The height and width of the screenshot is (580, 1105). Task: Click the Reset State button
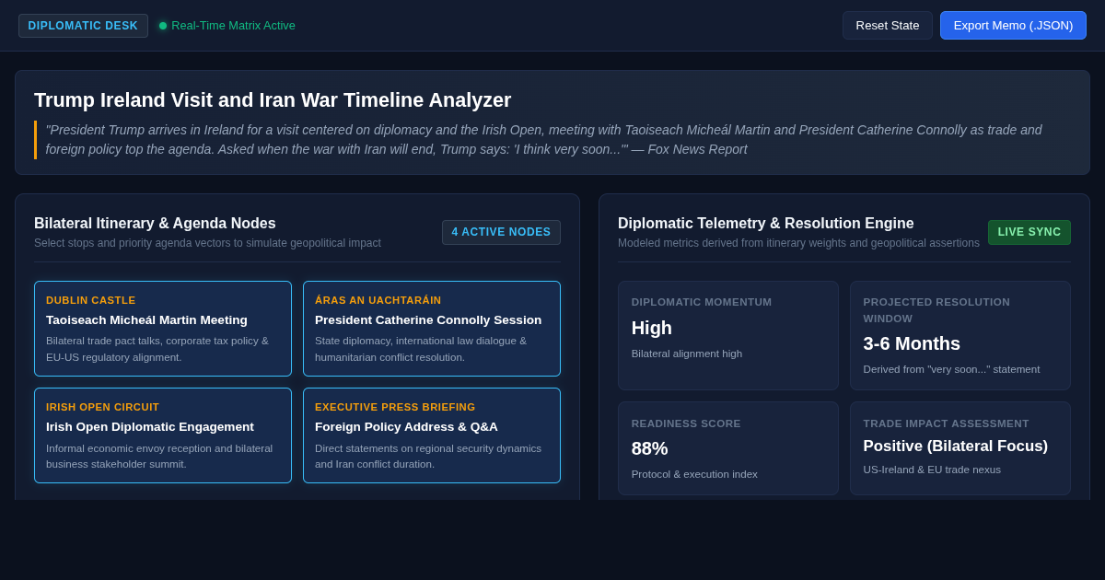coord(888,26)
